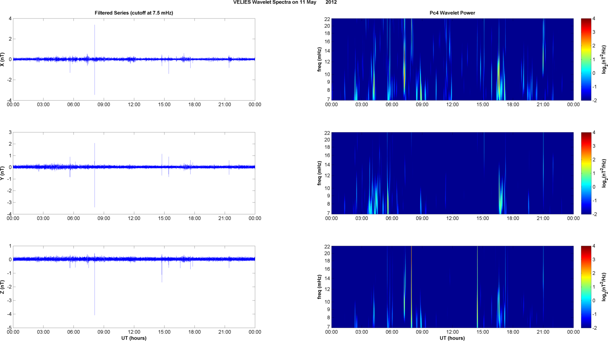This screenshot has width=608, height=341.
Task: Click the Y (nT) axis label
Action: point(3,173)
